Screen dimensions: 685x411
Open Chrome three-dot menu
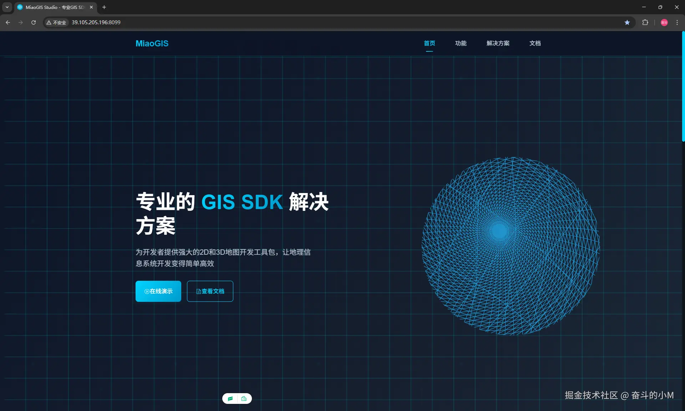point(677,22)
